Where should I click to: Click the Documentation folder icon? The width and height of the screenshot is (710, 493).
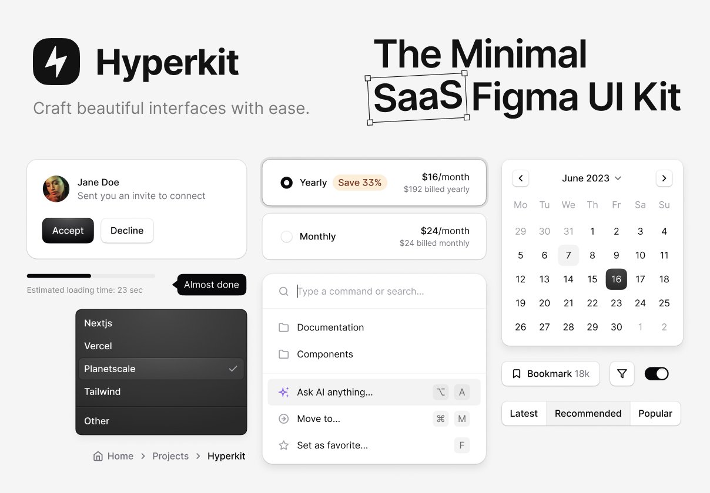(283, 327)
